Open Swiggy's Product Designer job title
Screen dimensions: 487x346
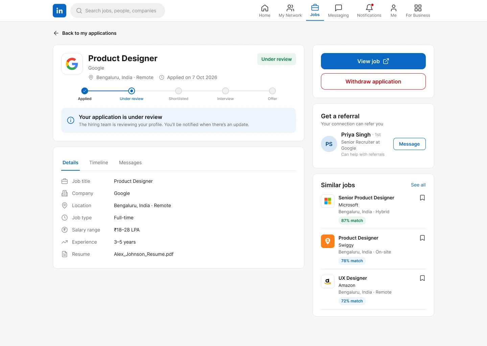click(x=358, y=238)
